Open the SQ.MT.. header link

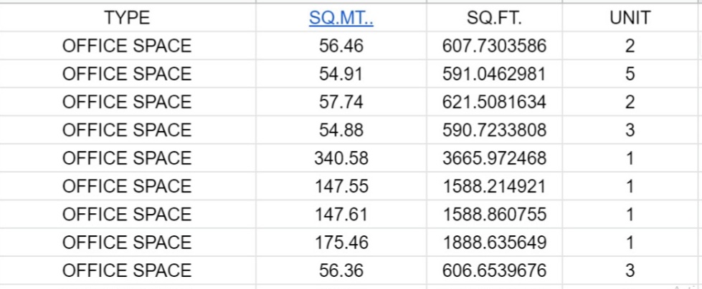coord(341,18)
